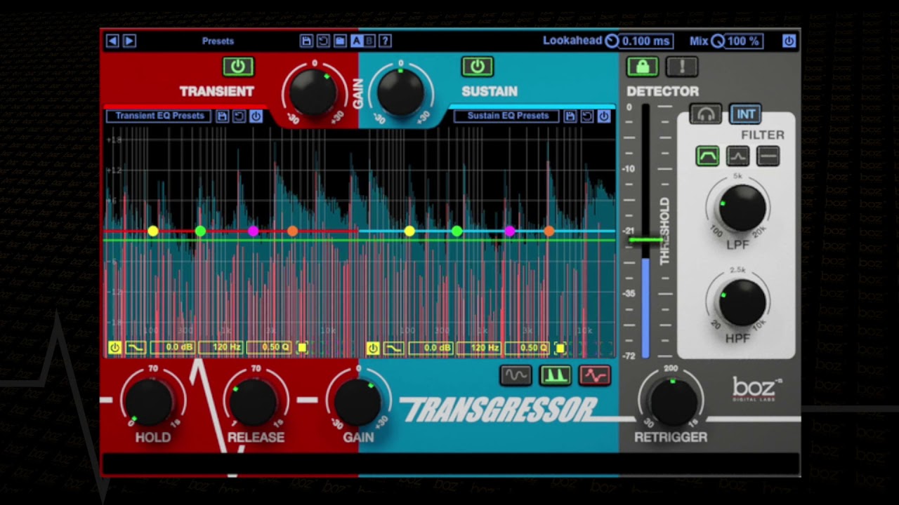This screenshot has height=505, width=899.
Task: Edit sustain EQ band 0.50 Q value
Action: pyautogui.click(x=528, y=348)
